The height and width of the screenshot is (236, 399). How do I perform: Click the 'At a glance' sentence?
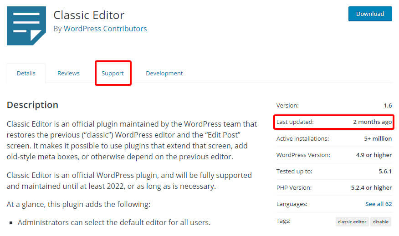coord(79,204)
